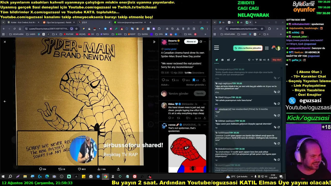Open the HESAPLARIM bookmark folder in the left browser
Viewport: 331px width, 186px height.
(16, 34)
